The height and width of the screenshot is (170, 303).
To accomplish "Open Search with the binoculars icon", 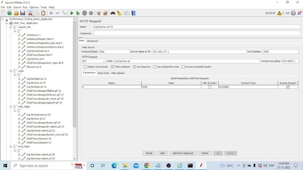I will (x=113, y=13).
